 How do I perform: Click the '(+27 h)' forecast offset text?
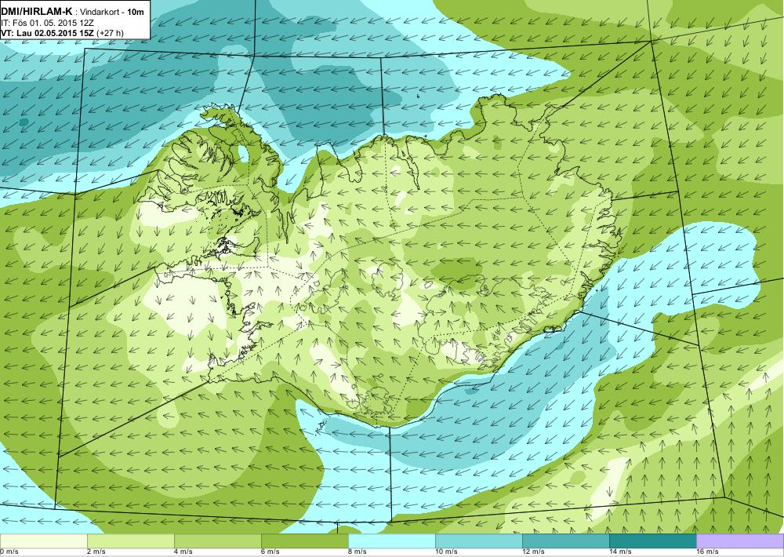[110, 33]
